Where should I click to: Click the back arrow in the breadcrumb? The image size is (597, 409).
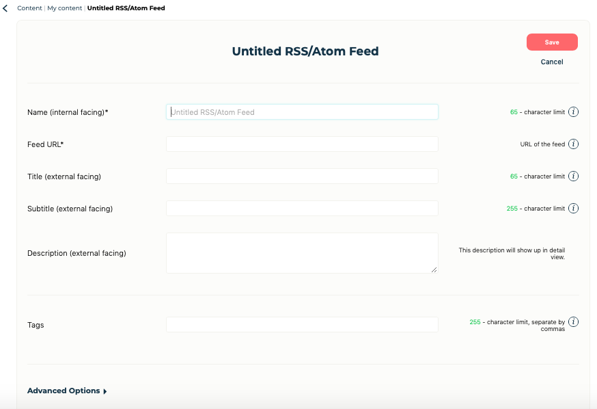[5, 8]
